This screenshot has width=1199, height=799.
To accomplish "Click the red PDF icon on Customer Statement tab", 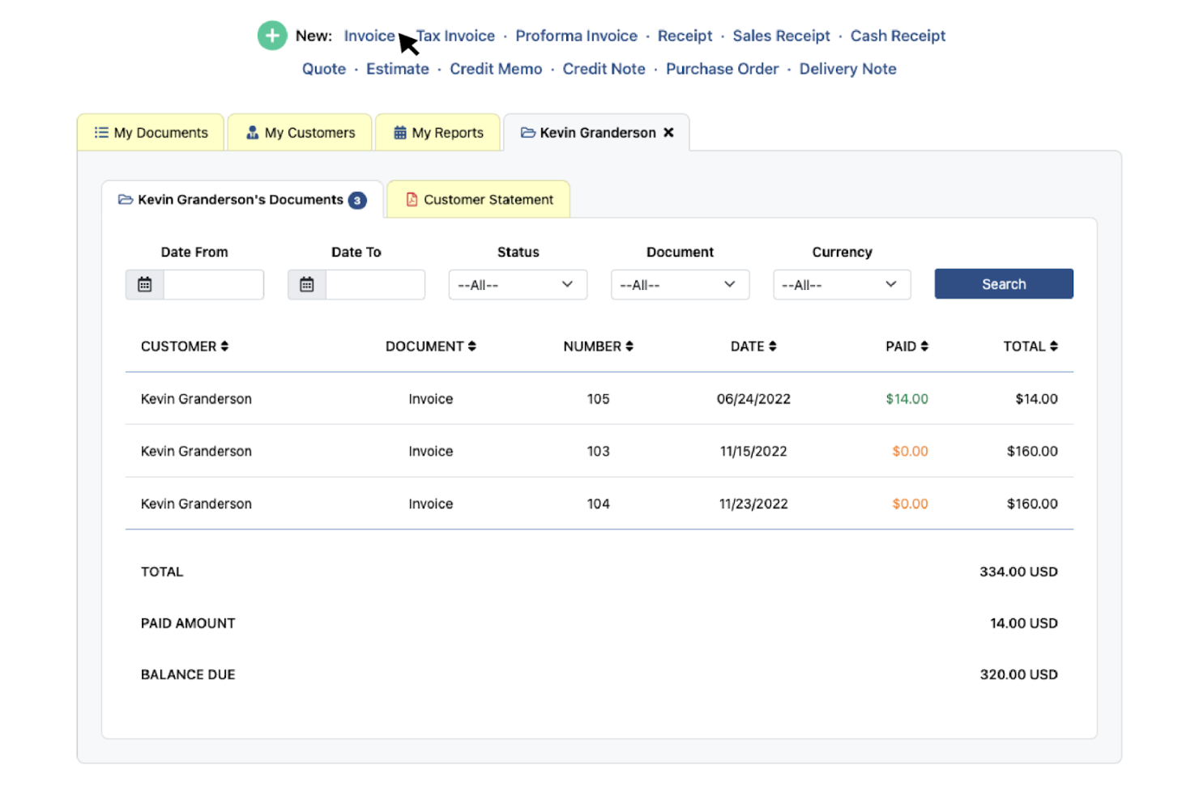I will tap(412, 199).
